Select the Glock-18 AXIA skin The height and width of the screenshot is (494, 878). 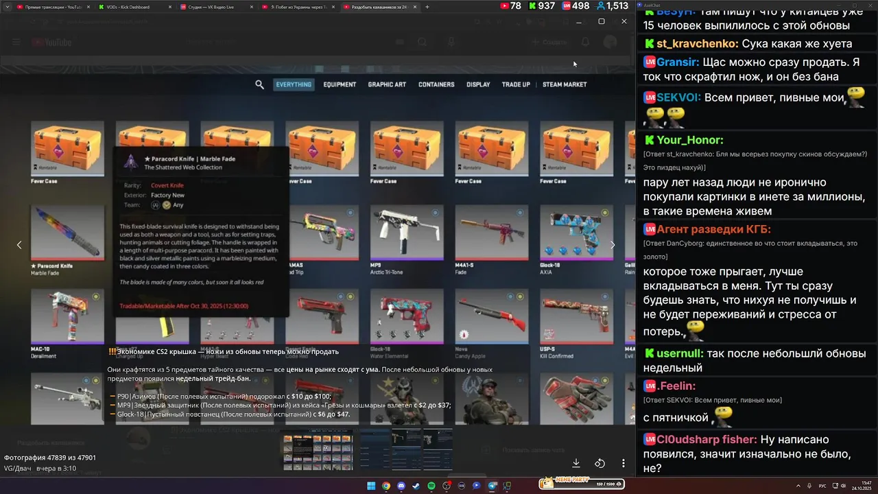point(576,240)
